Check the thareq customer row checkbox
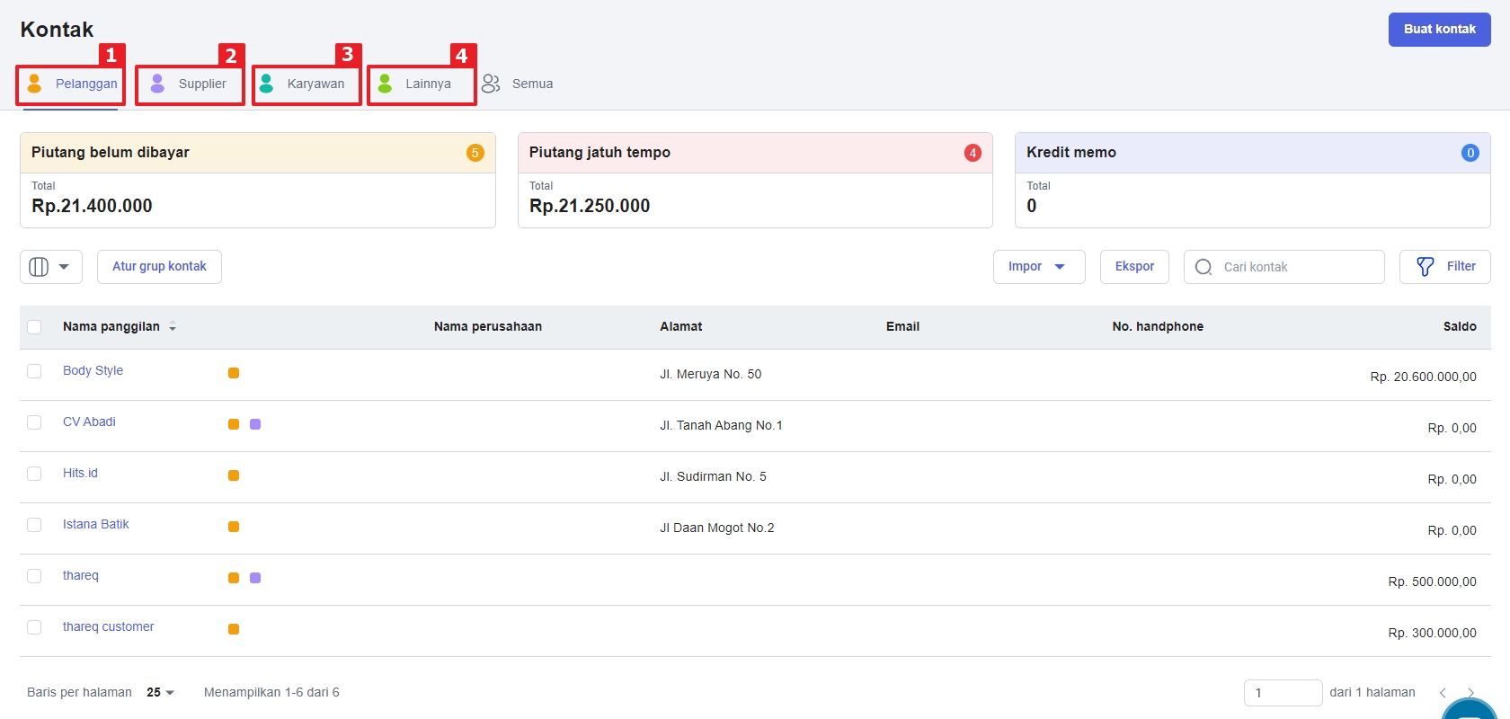Image resolution: width=1510 pixels, height=719 pixels. pyautogui.click(x=34, y=627)
